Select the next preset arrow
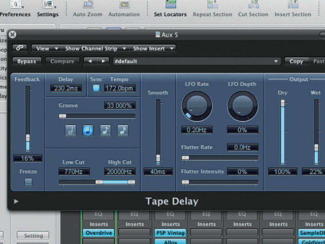Screen dimensions: 325x244 (103, 61)
